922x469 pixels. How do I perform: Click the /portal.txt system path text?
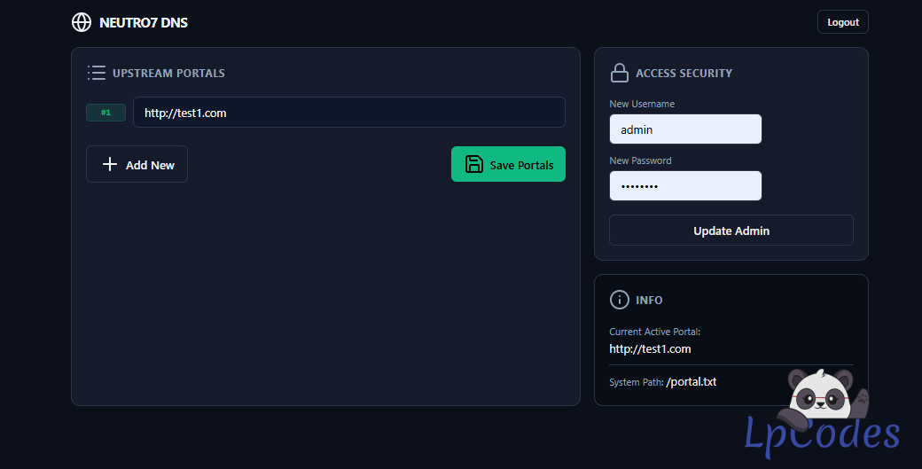(691, 382)
